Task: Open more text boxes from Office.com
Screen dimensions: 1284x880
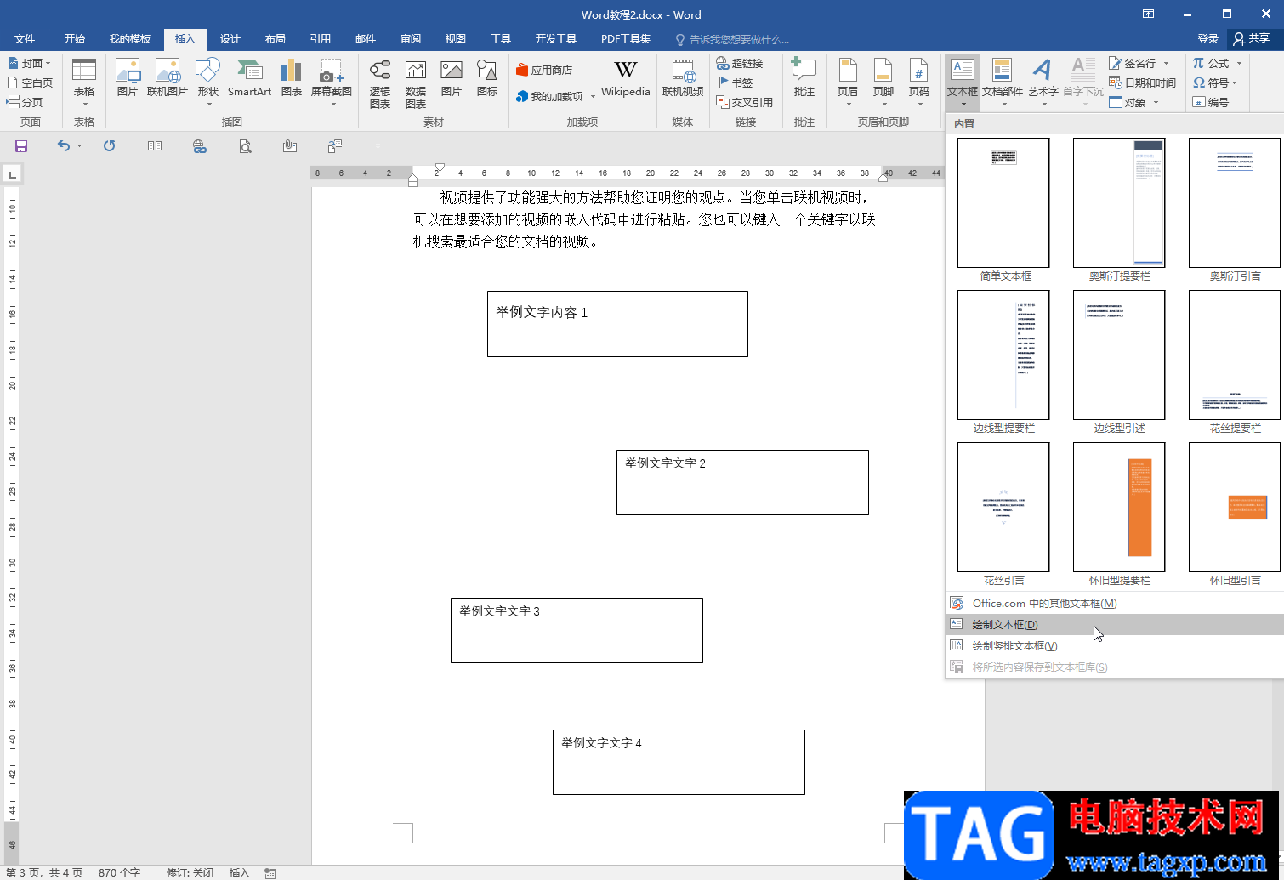Action: tap(1115, 603)
